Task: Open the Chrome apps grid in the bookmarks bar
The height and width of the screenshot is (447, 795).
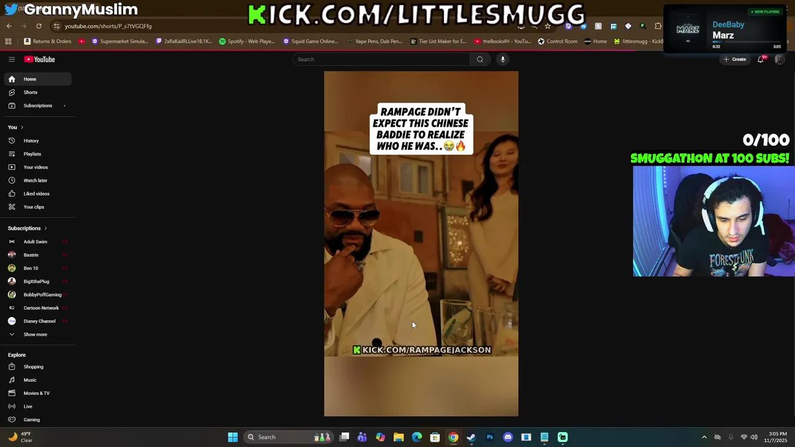Action: click(8, 42)
